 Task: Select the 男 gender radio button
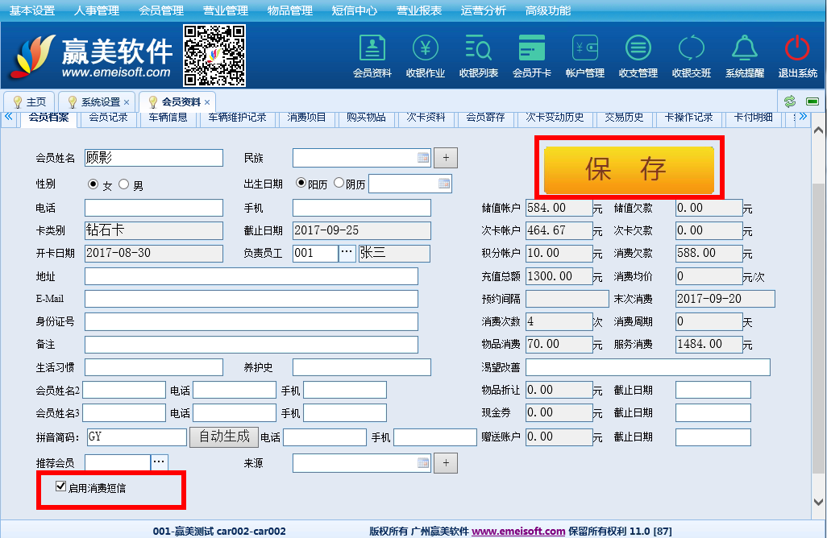124,184
